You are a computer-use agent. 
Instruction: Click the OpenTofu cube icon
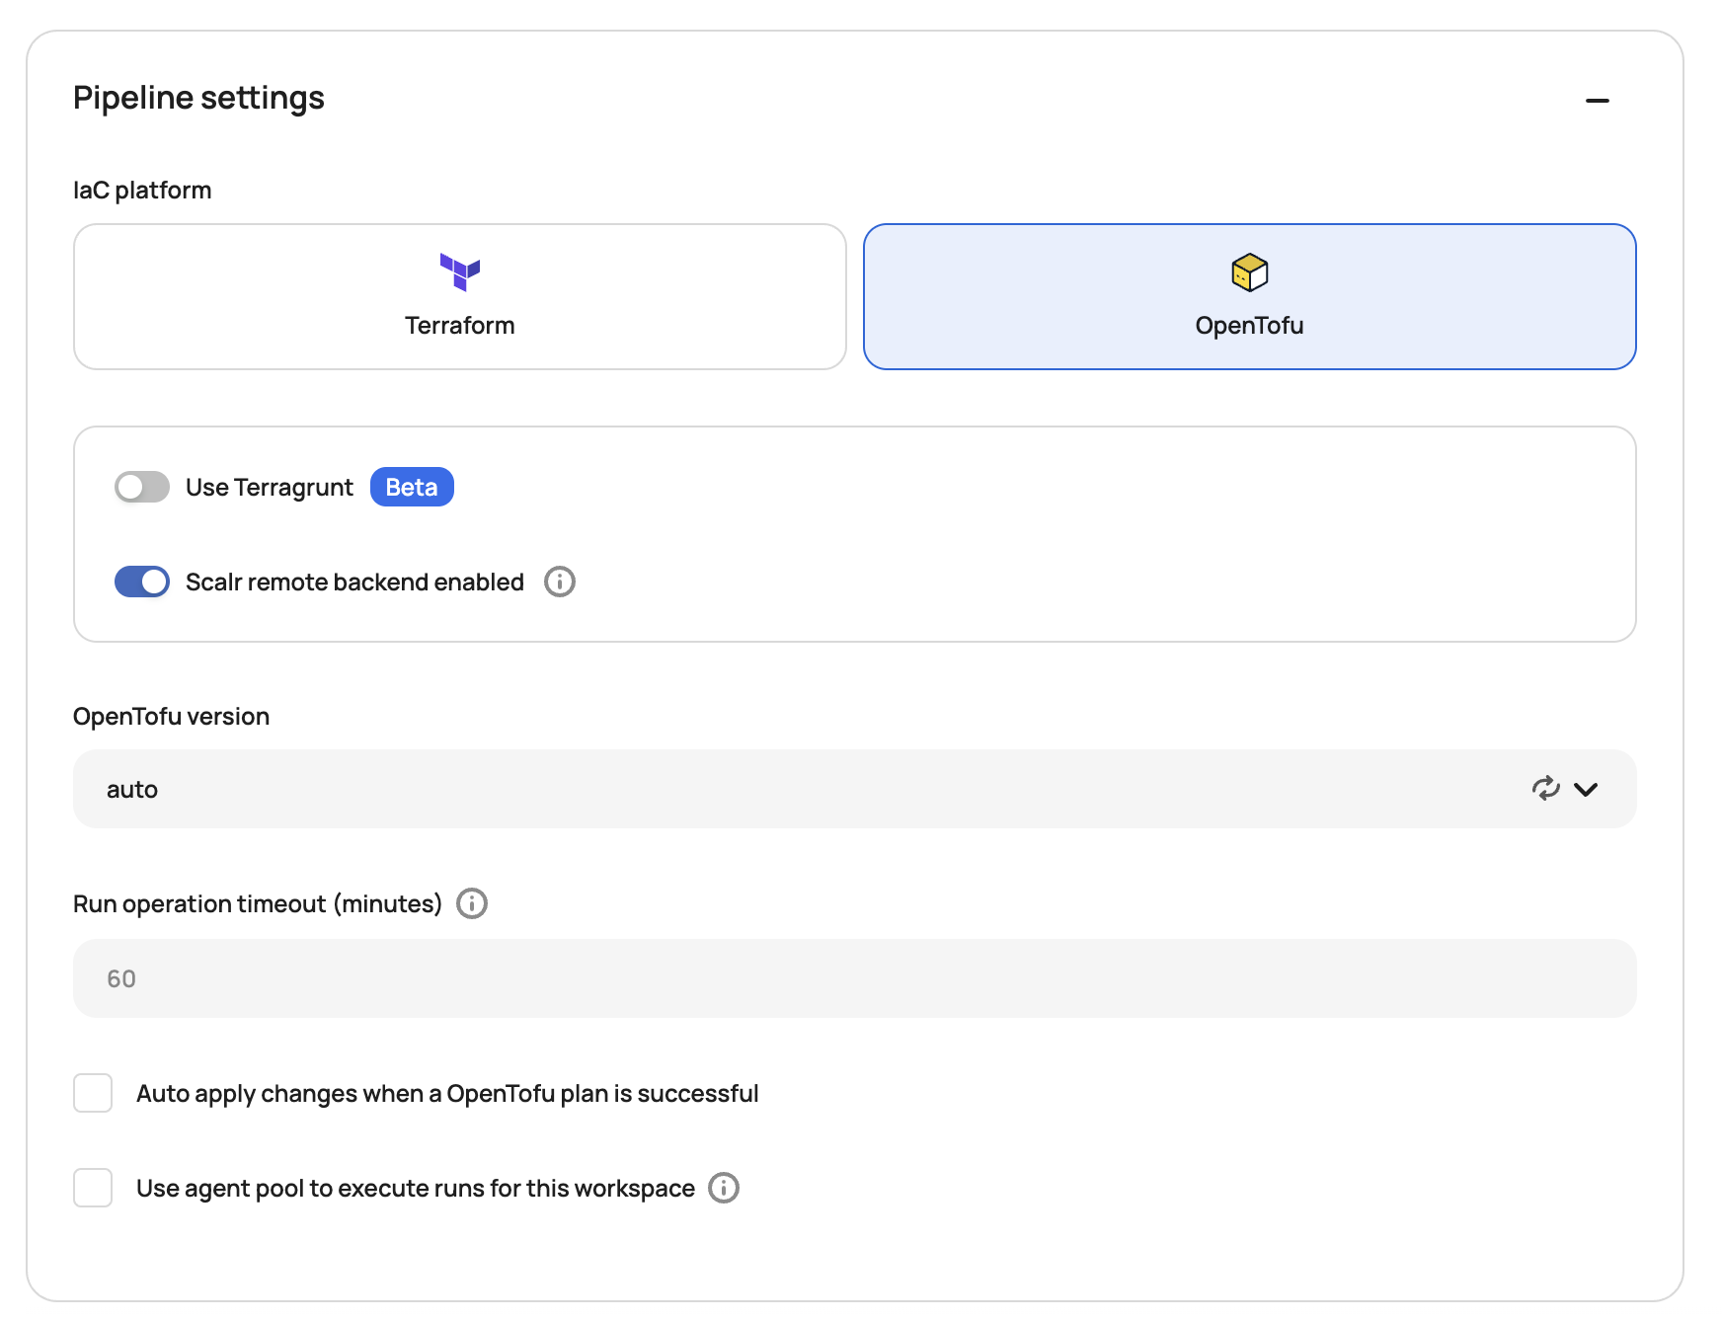(x=1249, y=272)
